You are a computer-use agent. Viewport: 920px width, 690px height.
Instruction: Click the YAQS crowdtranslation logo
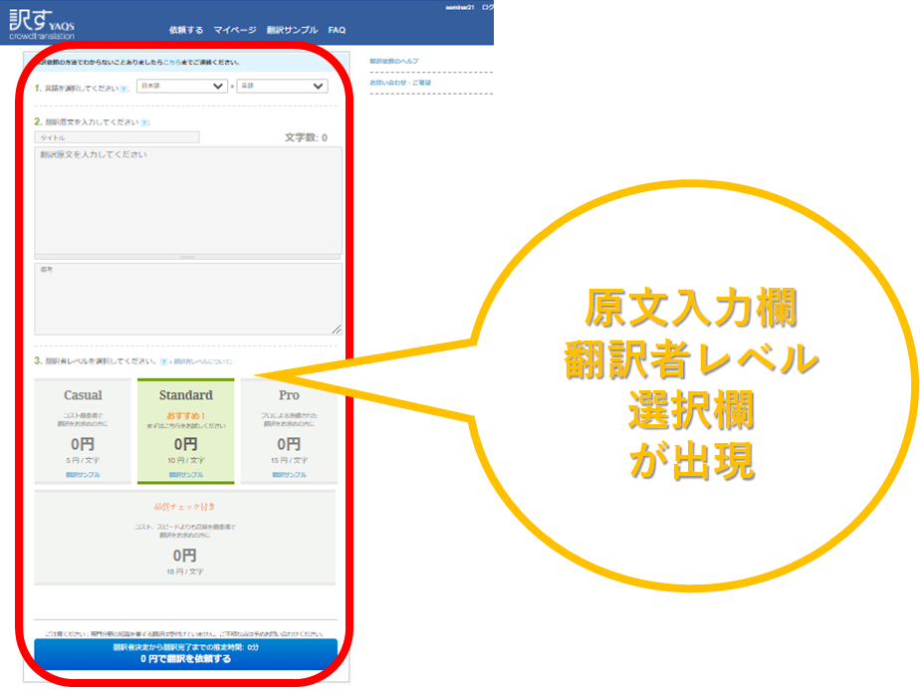(x=42, y=22)
